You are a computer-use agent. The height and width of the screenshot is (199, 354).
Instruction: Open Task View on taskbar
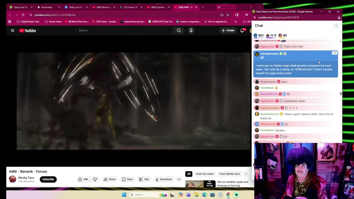point(172,195)
